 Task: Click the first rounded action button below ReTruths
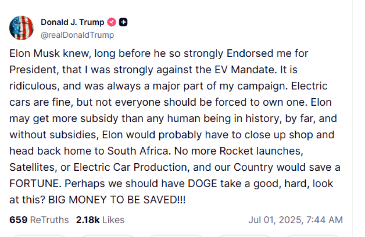(39, 236)
